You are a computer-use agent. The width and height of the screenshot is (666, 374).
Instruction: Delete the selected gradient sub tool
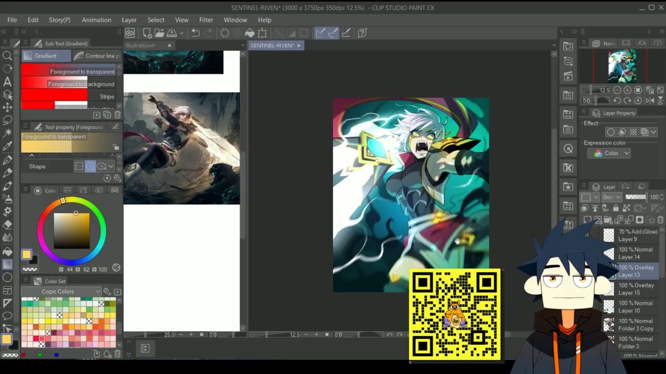[117, 114]
